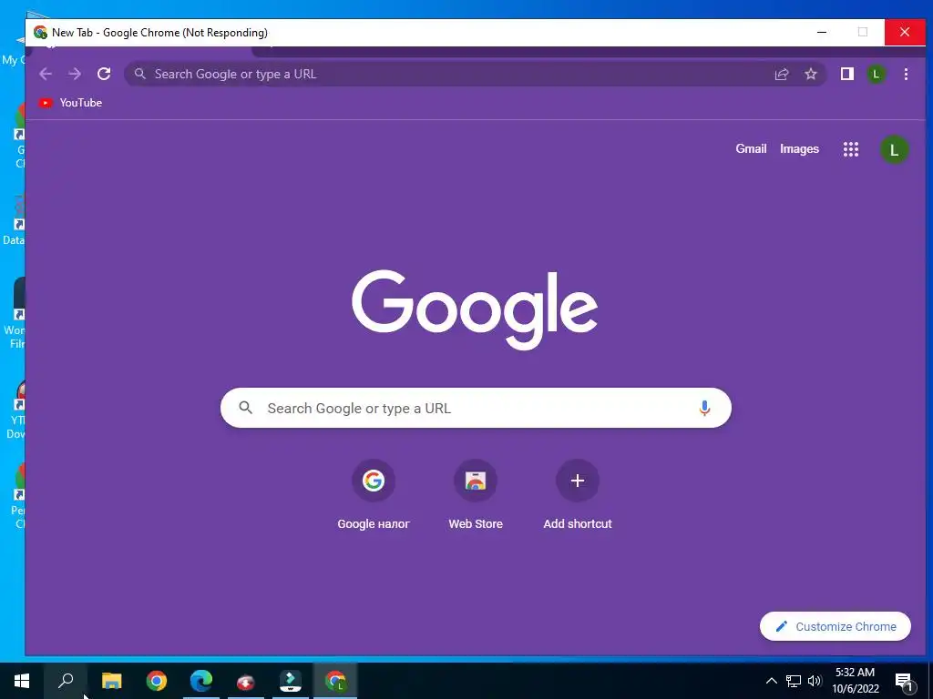Screen dimensions: 933x699
Task: Open the Google apps grid
Action: (851, 149)
